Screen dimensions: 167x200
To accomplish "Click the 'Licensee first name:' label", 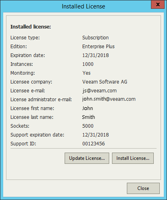I will (32, 108).
